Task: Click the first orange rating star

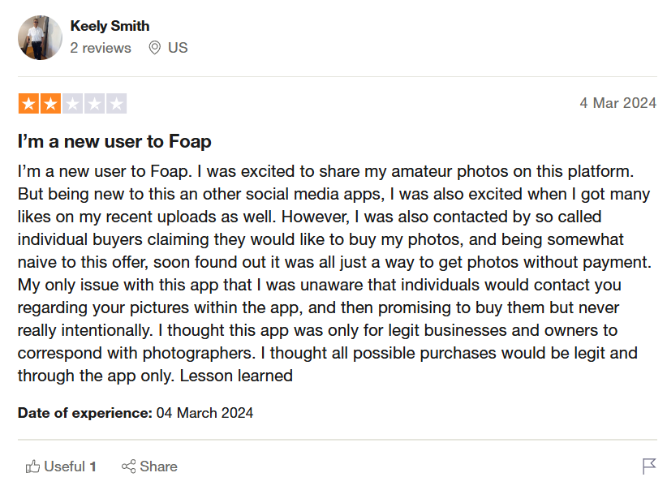Action: pos(28,103)
